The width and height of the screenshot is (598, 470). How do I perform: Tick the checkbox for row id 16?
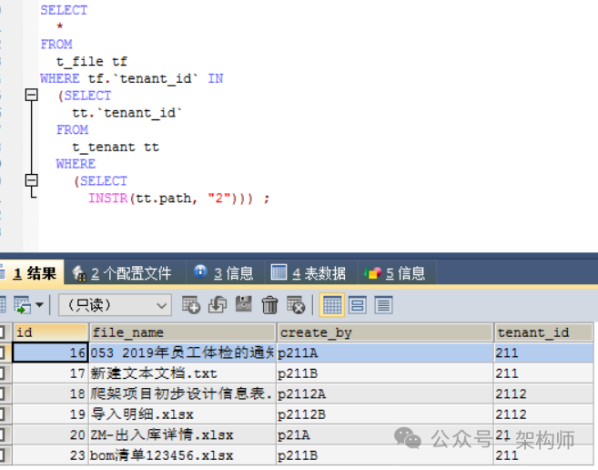[x=2, y=352]
